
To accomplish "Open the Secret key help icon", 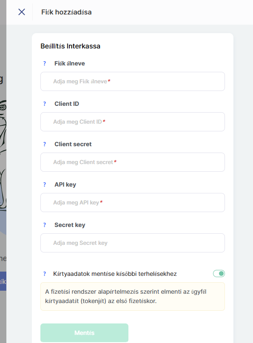I will [x=45, y=225].
